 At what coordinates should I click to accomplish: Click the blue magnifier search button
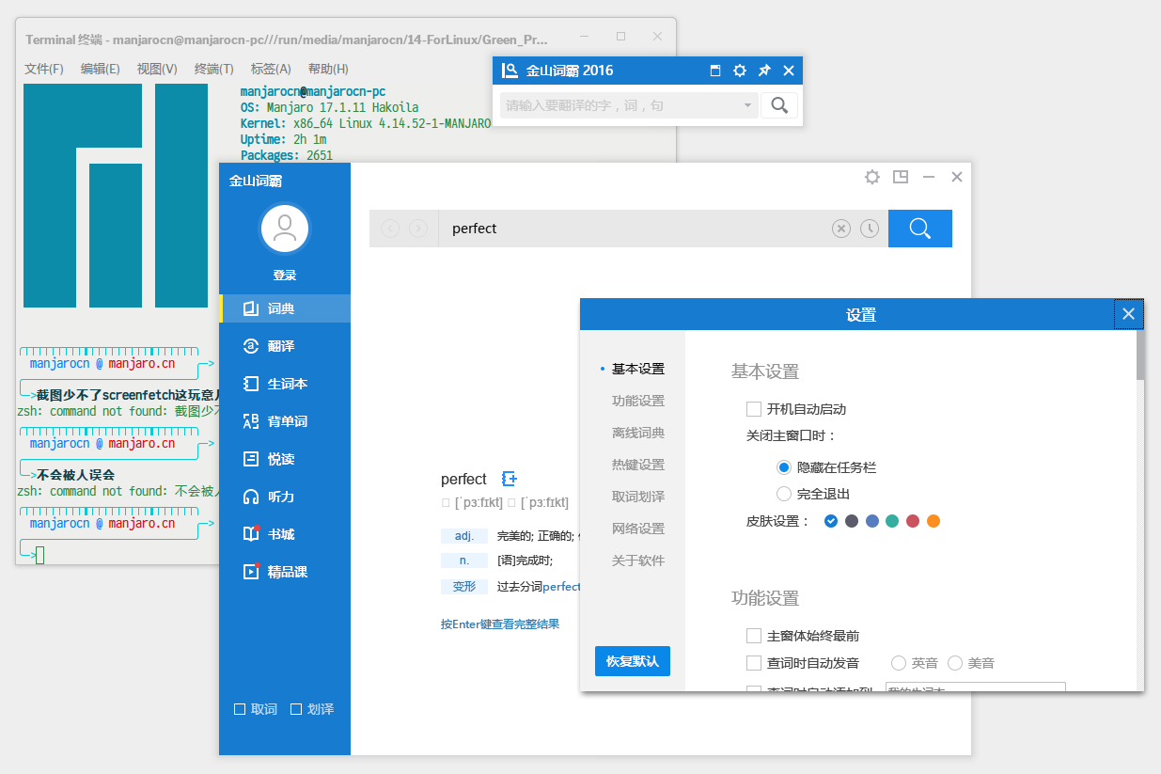click(x=920, y=229)
